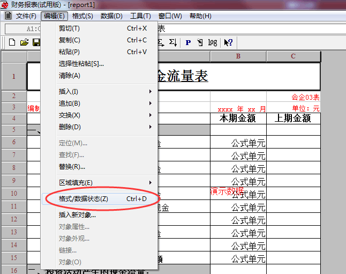
Task: Click the 本期金额 header cell
Action: [238, 119]
